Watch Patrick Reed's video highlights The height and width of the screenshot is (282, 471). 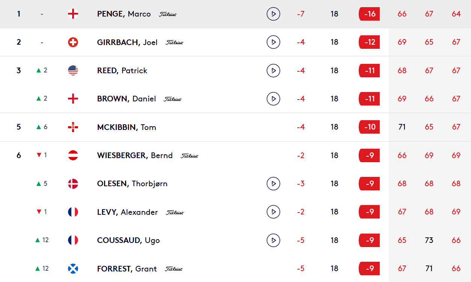273,71
